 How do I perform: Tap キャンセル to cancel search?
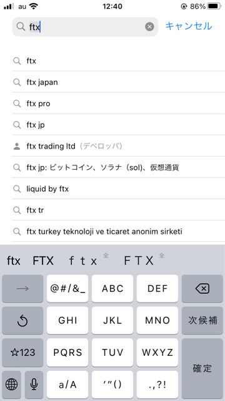(189, 26)
